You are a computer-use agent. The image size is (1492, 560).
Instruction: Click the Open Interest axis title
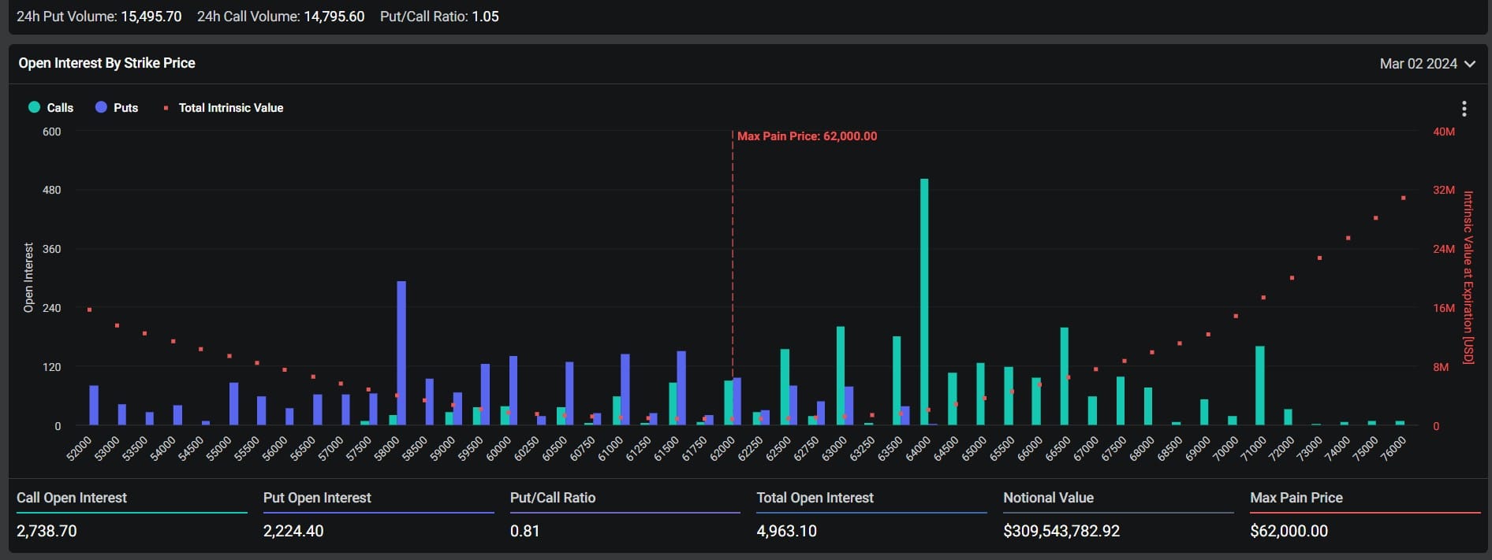tap(28, 277)
